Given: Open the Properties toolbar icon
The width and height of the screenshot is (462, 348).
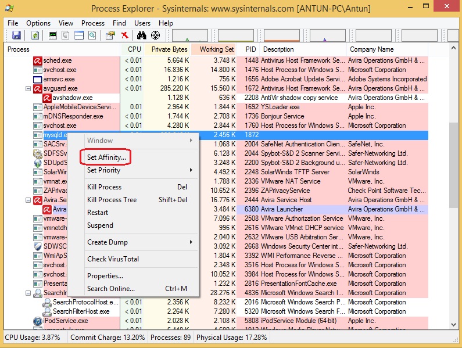Looking at the screenshot, I should (110, 35).
